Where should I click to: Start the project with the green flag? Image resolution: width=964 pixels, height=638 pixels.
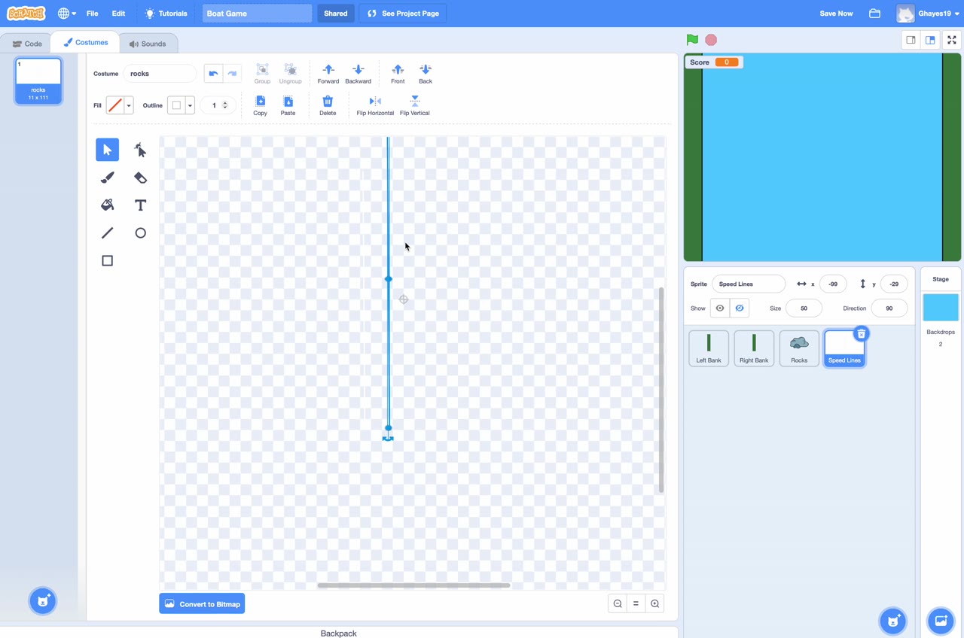coord(691,39)
